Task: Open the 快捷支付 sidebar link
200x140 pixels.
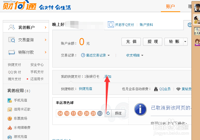Action: (14, 65)
